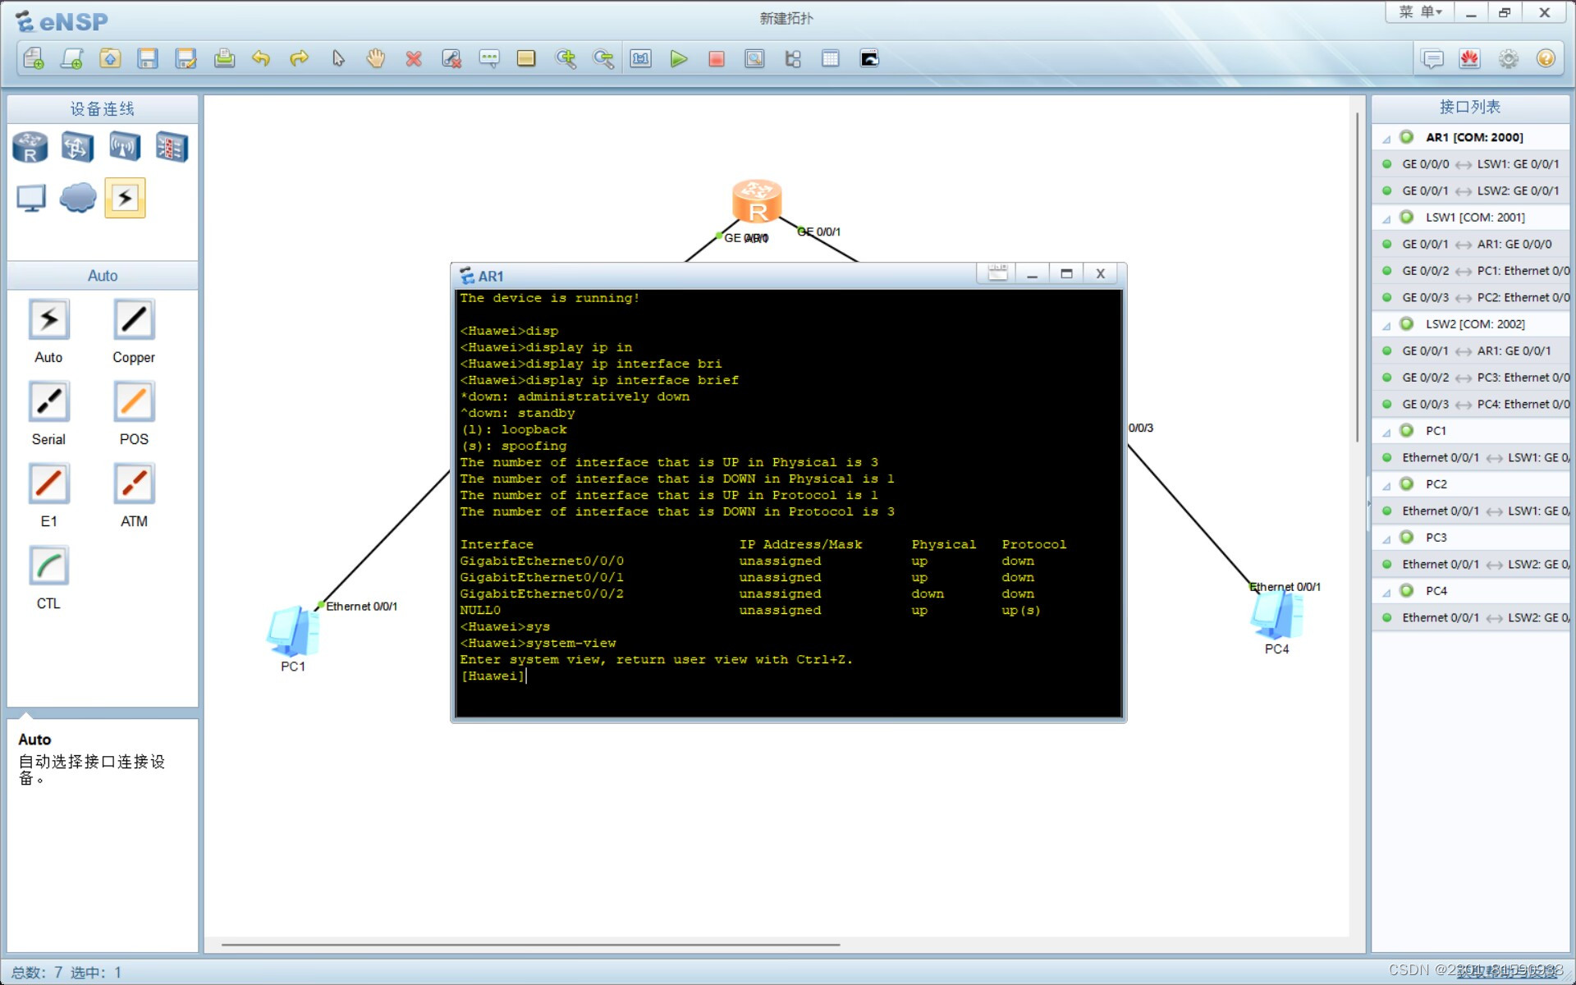Collapse the PC1 interface list node
This screenshot has width=1576, height=985.
click(x=1386, y=433)
